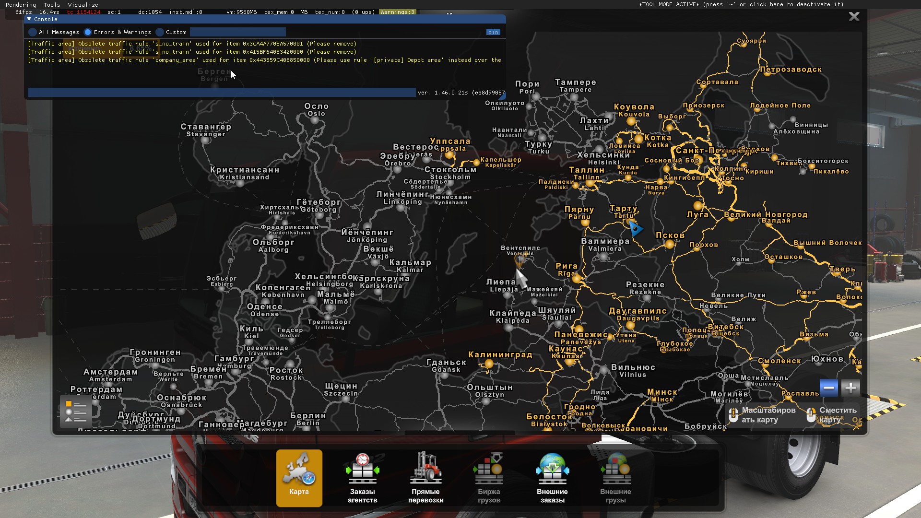Screen dimensions: 921x518
Task: Click the blue player position arrow
Action: (635, 228)
